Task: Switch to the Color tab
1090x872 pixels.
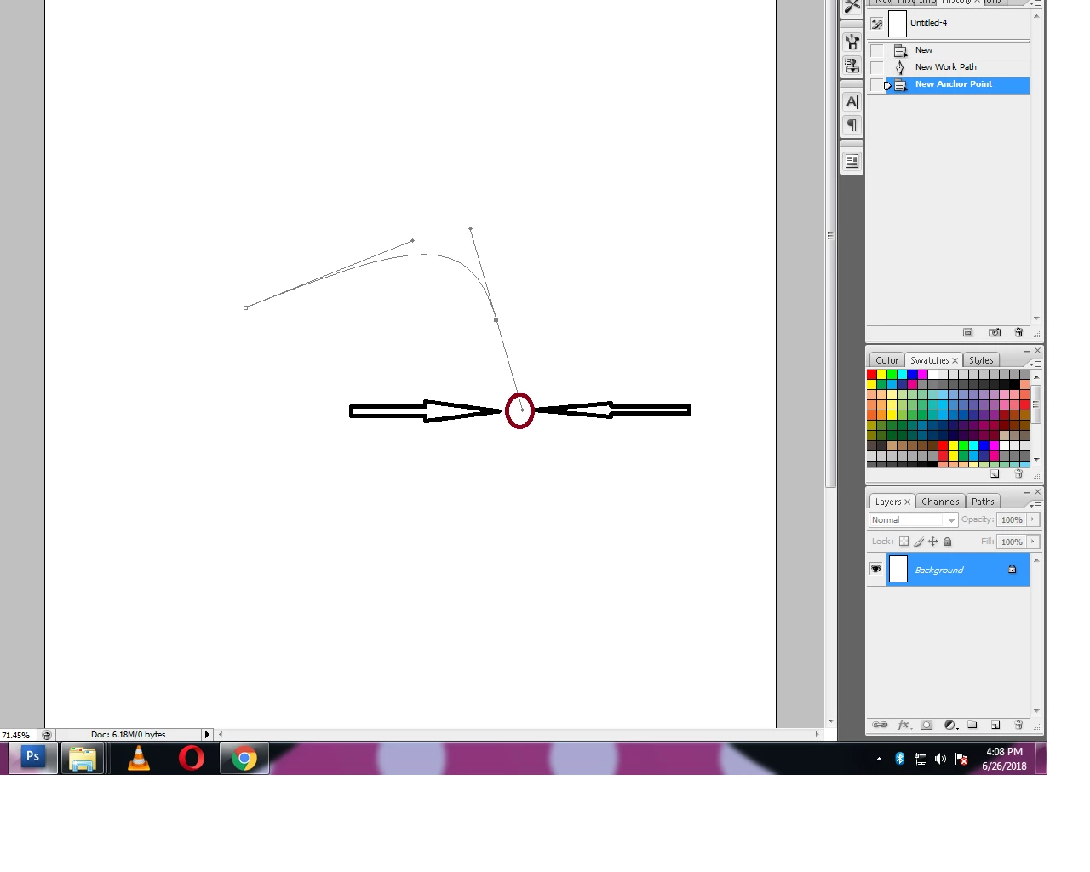Action: pos(886,360)
